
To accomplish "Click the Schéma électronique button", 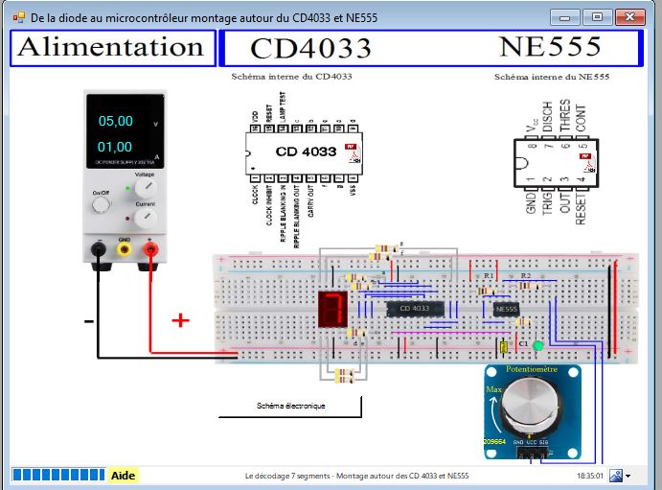I will [290, 406].
